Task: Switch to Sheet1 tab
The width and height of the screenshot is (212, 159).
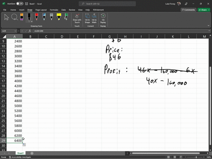Action: 20,153
